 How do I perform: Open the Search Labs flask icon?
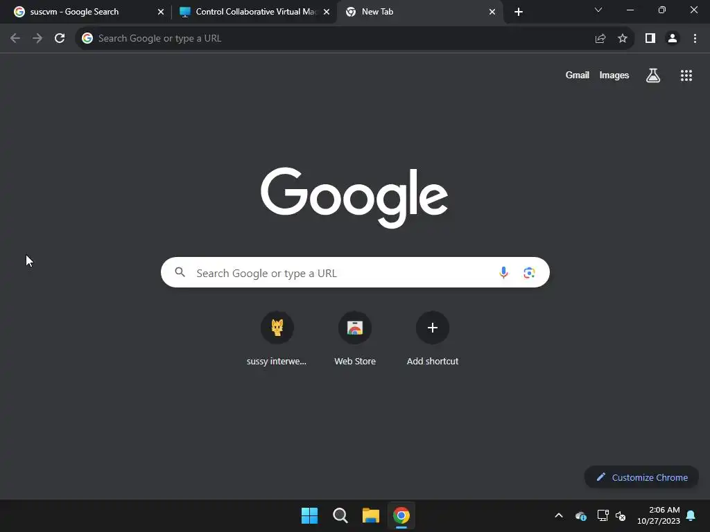pos(653,76)
